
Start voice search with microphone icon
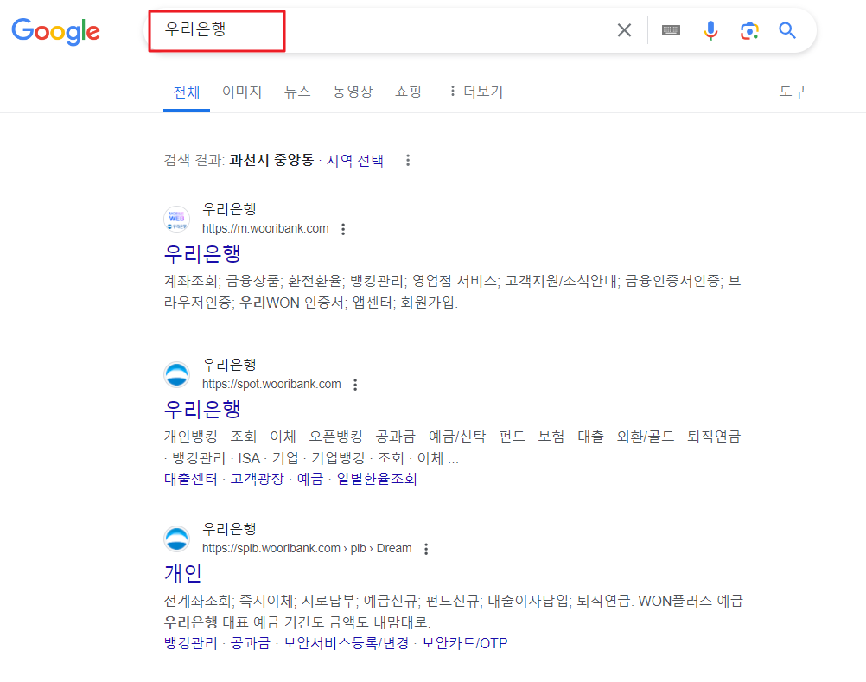pos(710,30)
